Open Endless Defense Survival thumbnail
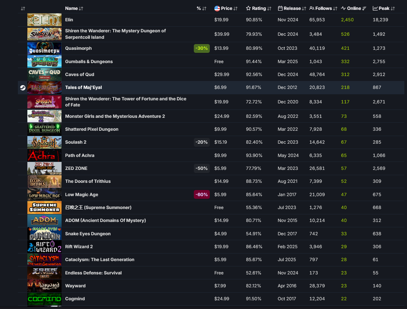 coord(44,273)
